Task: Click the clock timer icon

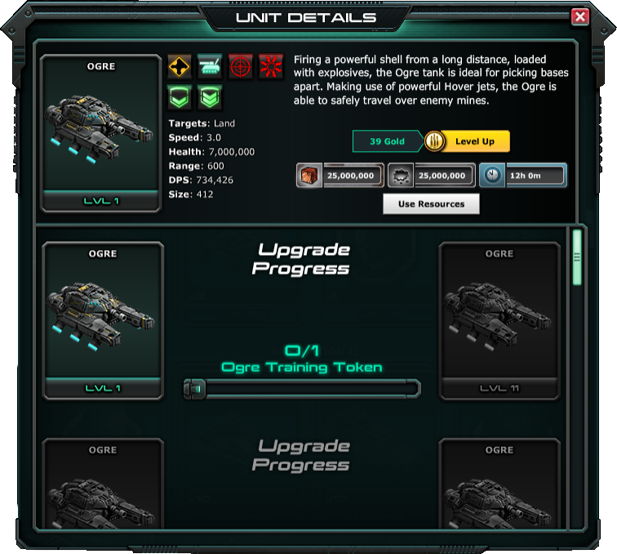Action: 492,176
